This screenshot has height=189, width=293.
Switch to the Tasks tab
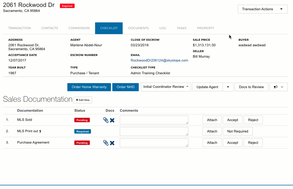point(182,28)
